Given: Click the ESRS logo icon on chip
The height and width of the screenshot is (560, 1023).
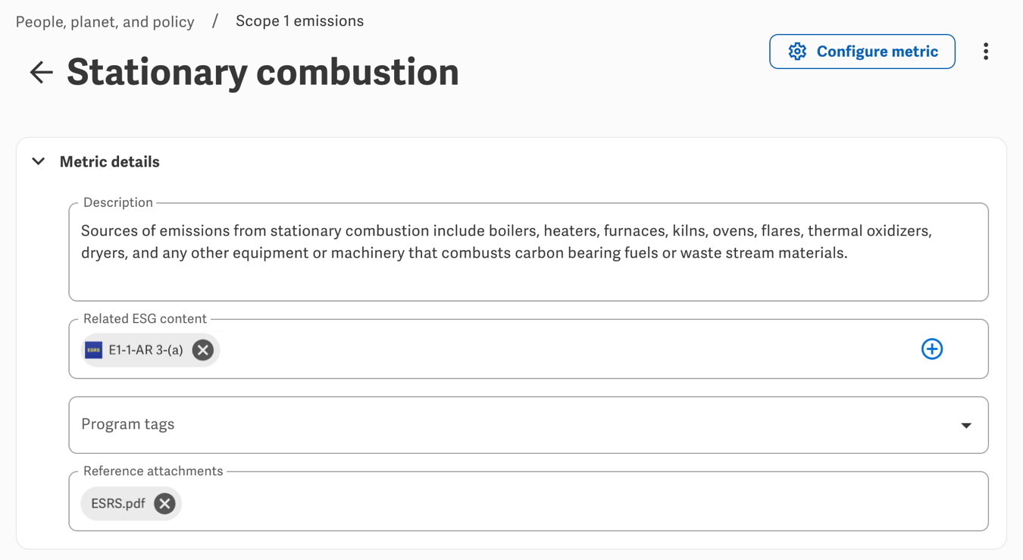Looking at the screenshot, I should click(93, 350).
